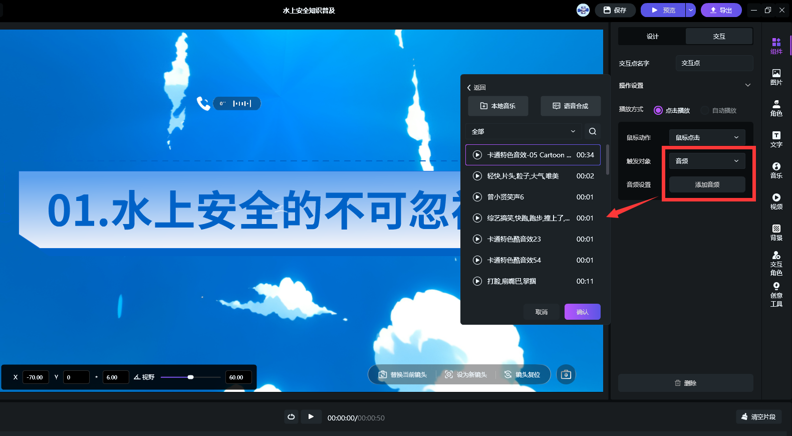Viewport: 792px width, 436px height.
Task: Expand the 全部 category dropdown
Action: [x=523, y=131]
